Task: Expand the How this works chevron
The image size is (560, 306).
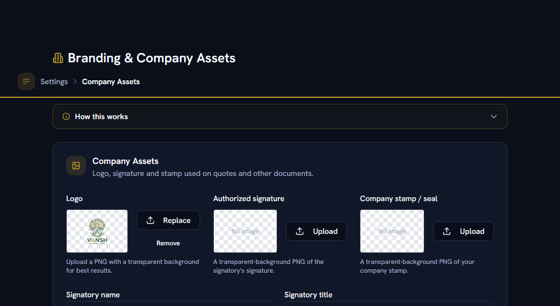Action: pyautogui.click(x=494, y=116)
